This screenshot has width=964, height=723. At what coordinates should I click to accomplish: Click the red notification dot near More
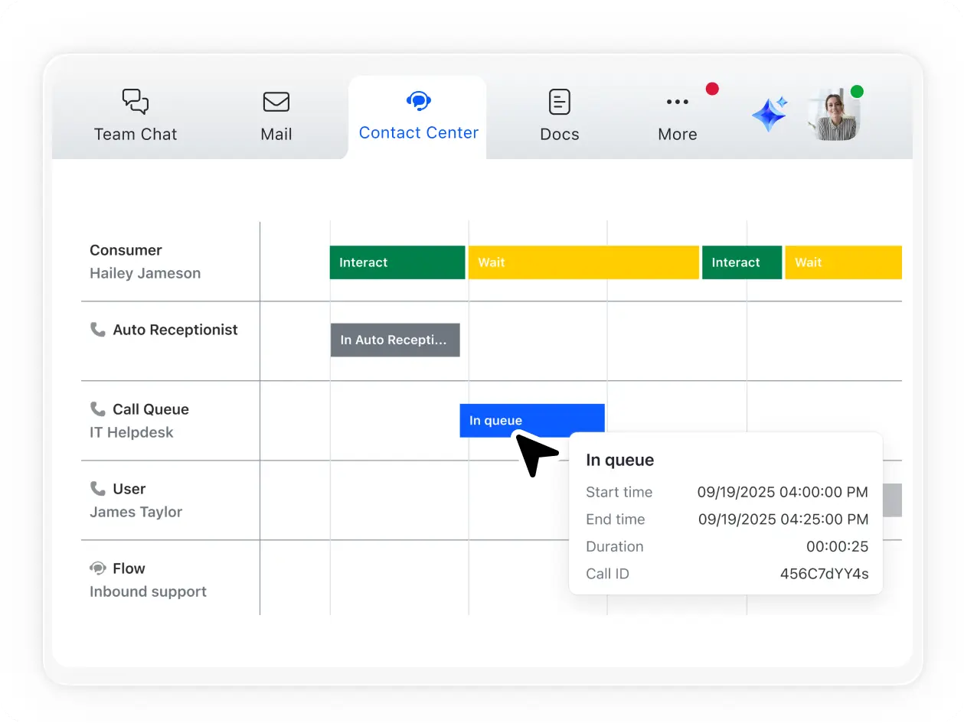coord(712,89)
